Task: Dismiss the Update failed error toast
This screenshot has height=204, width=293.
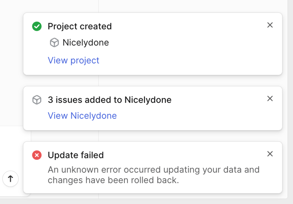Action: tap(270, 154)
